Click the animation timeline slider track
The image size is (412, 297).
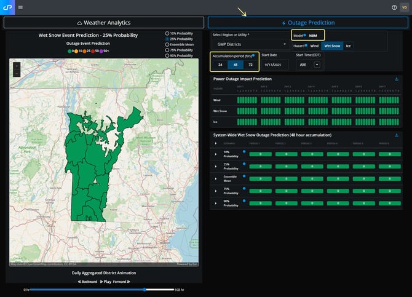[86, 289]
